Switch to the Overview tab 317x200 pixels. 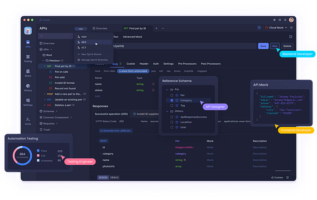100,29
